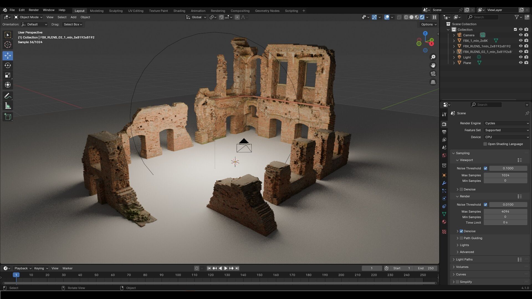Select the Transform tool
The width and height of the screenshot is (532, 299).
pos(8,85)
